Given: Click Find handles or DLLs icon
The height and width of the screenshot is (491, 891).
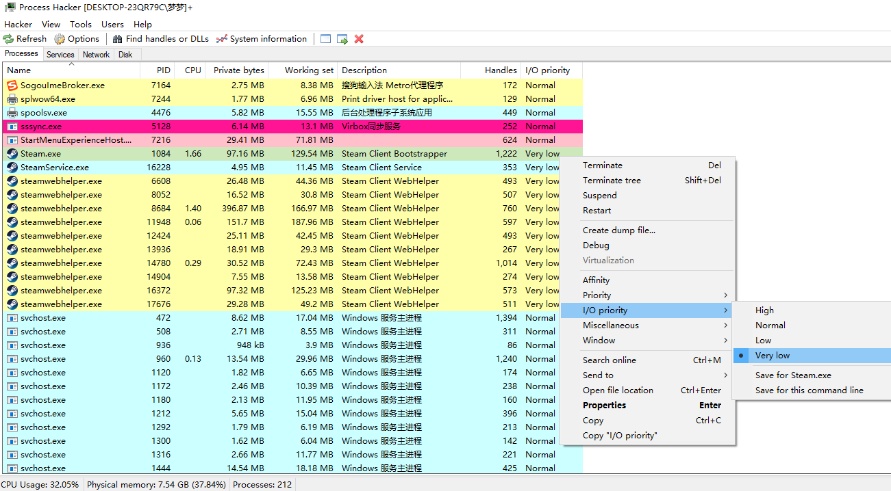Looking at the screenshot, I should tap(118, 39).
